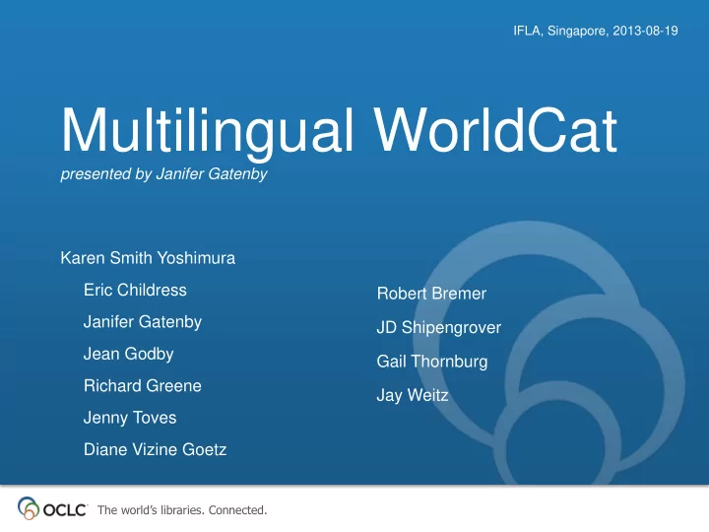
Task: Select Janifer Gatenby in the name list
Action: click(x=143, y=322)
